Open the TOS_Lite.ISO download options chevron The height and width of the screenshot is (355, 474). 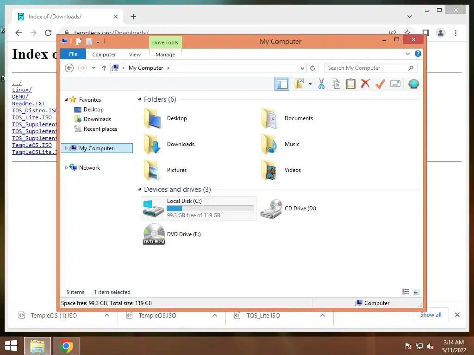(323, 315)
